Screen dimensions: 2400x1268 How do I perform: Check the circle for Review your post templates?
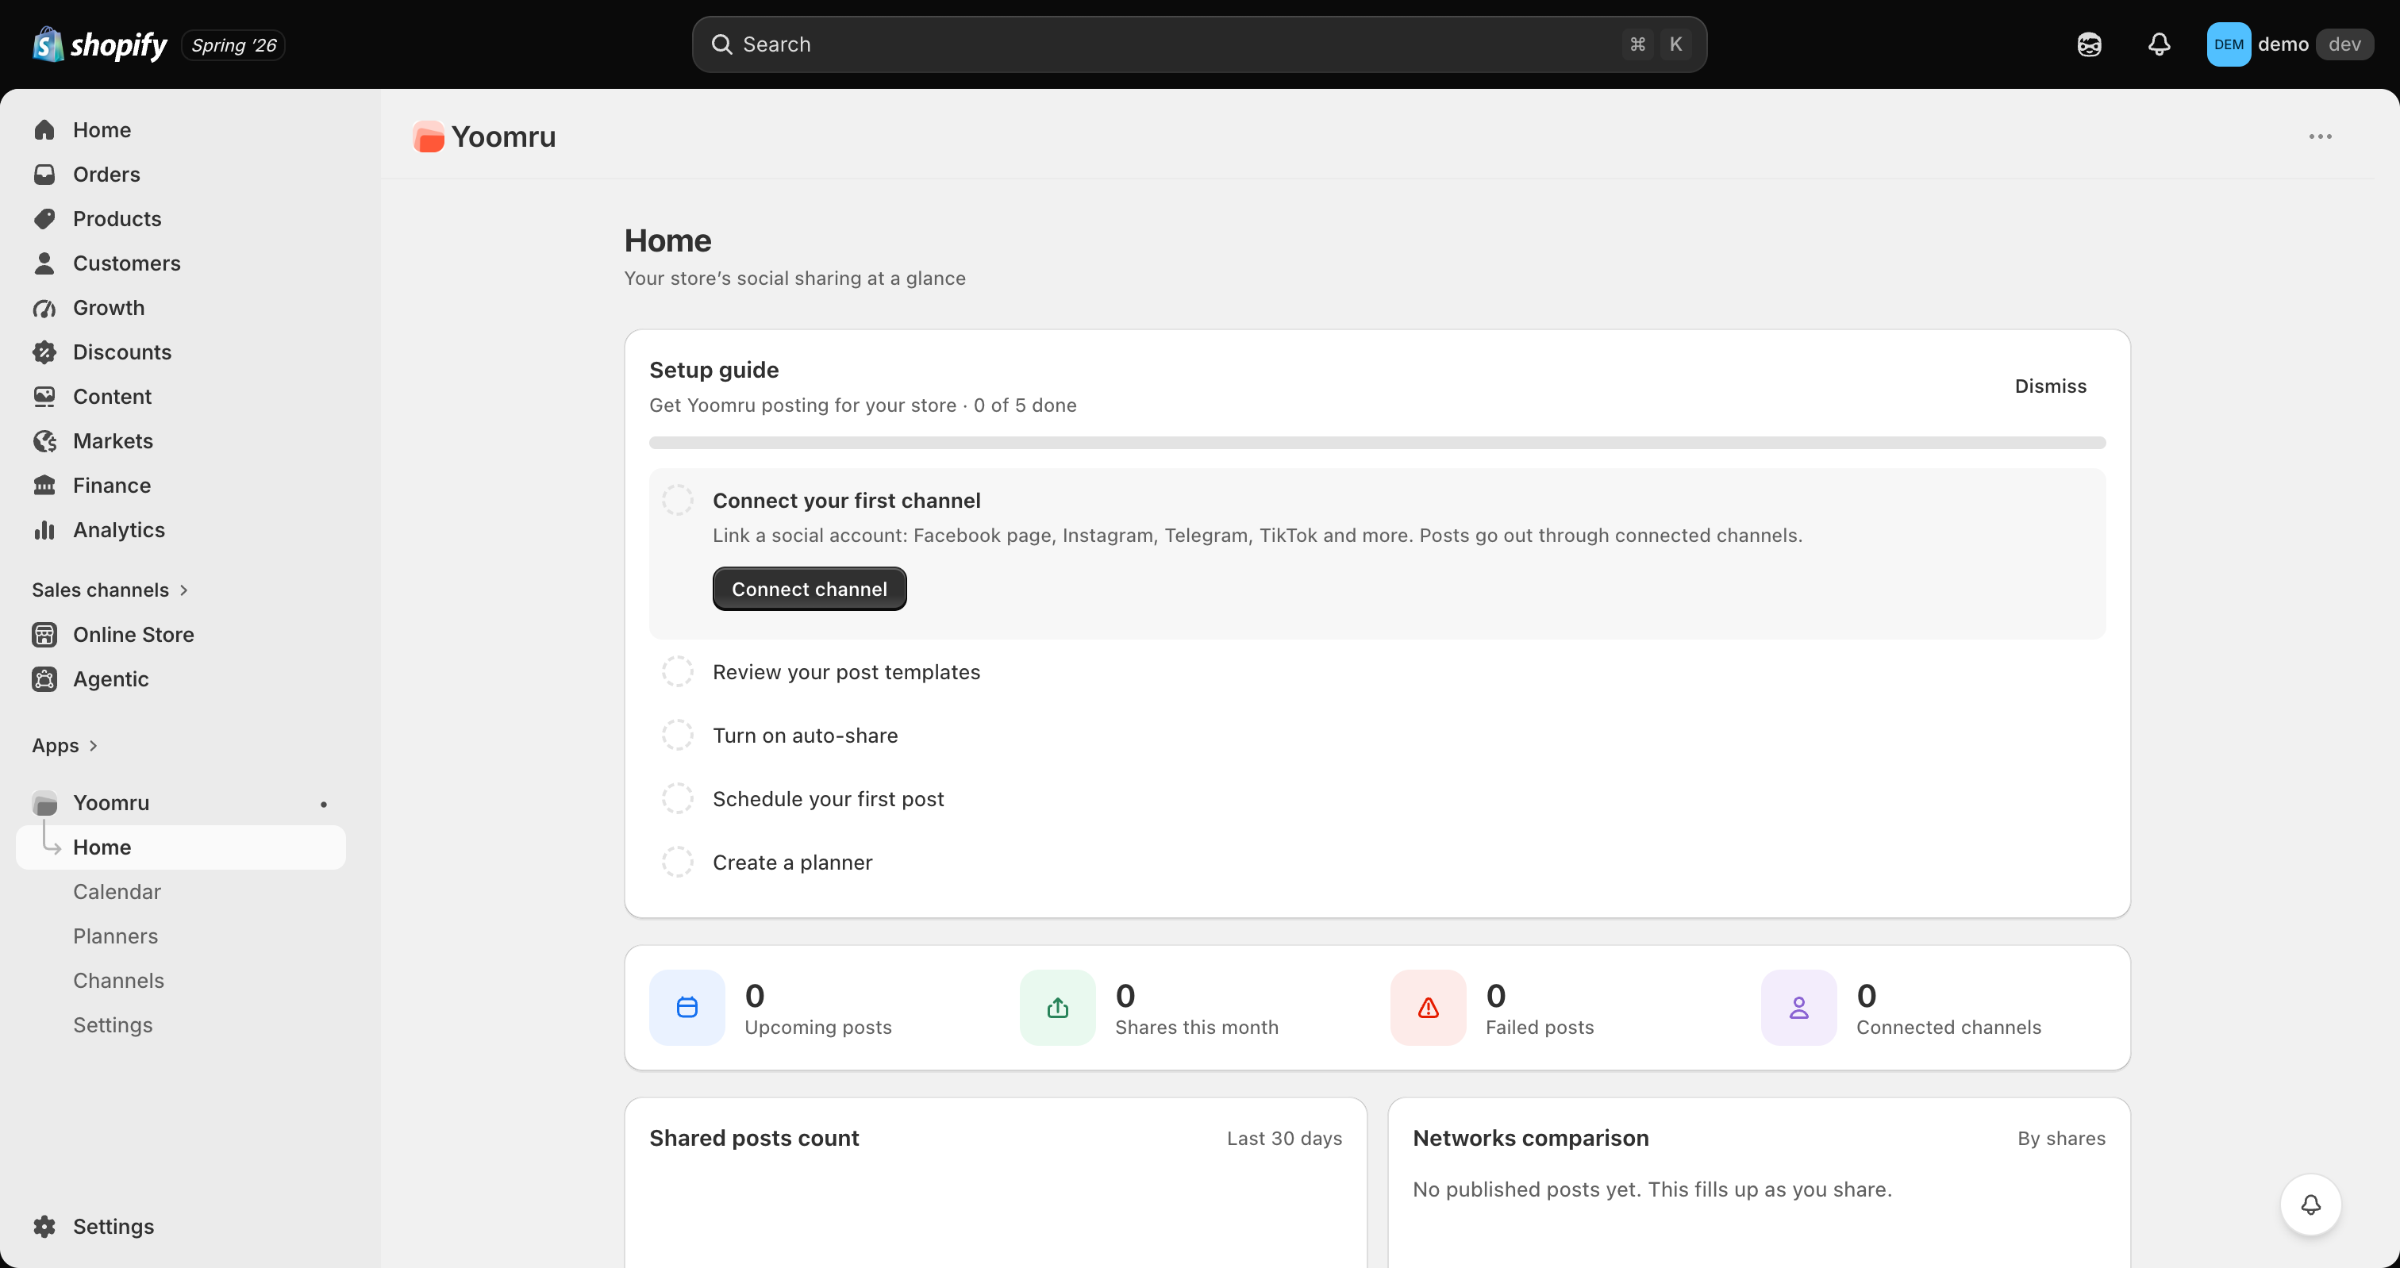click(x=677, y=672)
